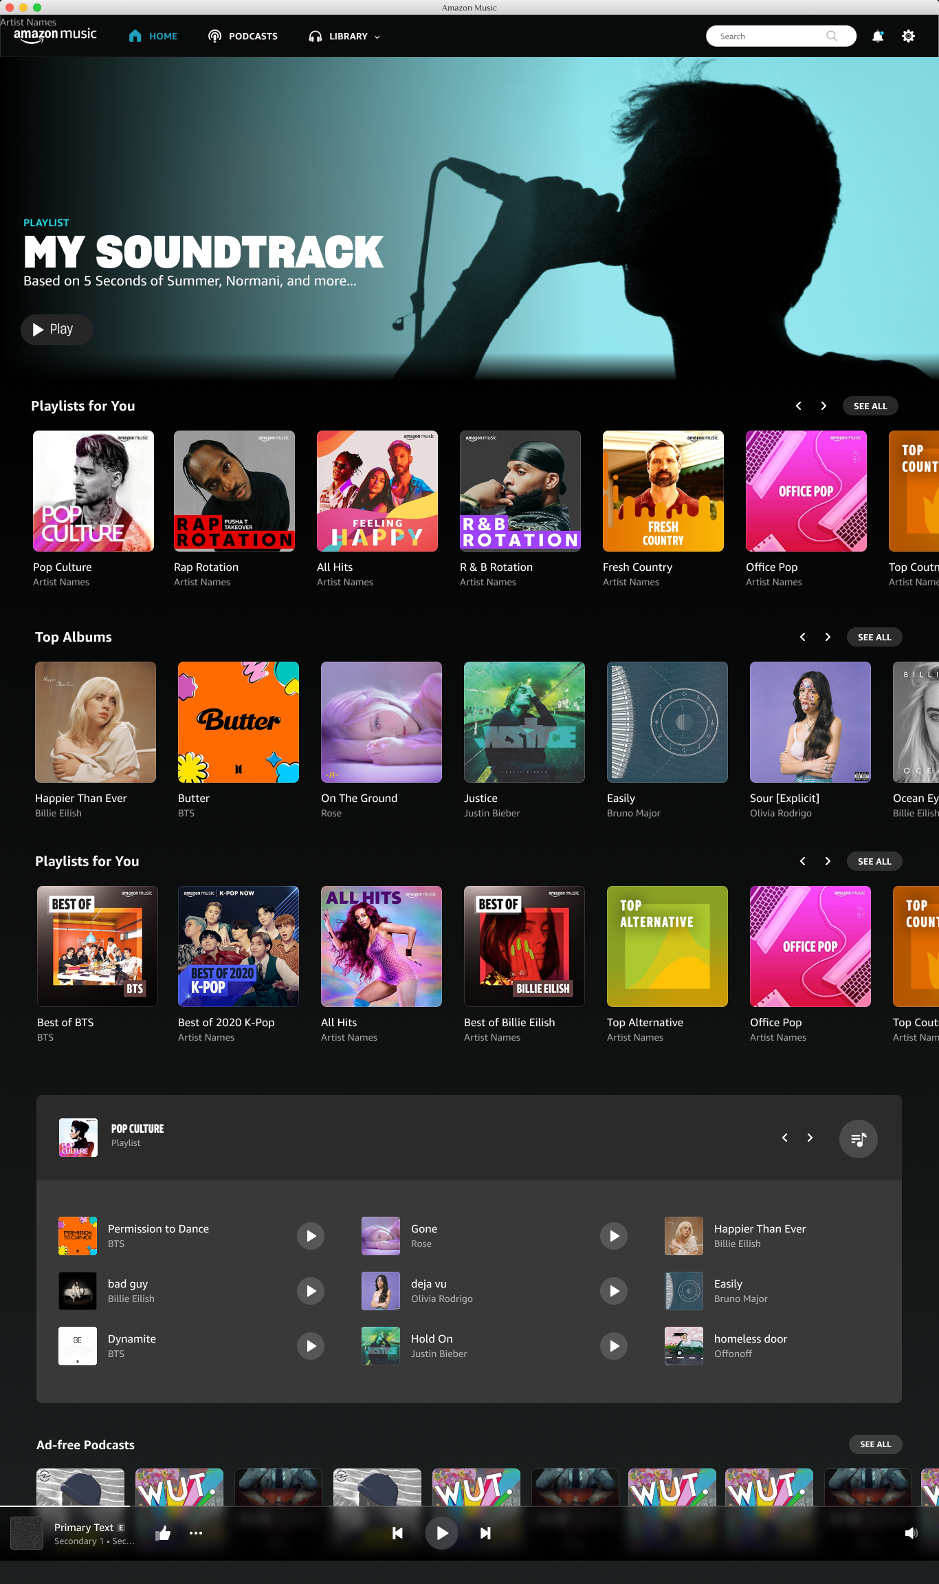Play bad guy by Billie Eilish
This screenshot has width=939, height=1584.
311,1291
